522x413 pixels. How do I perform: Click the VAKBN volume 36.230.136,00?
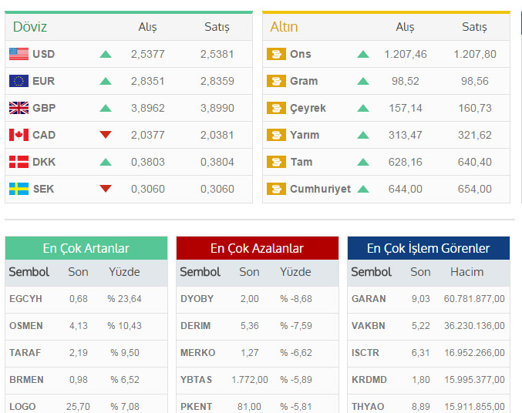pos(474,325)
